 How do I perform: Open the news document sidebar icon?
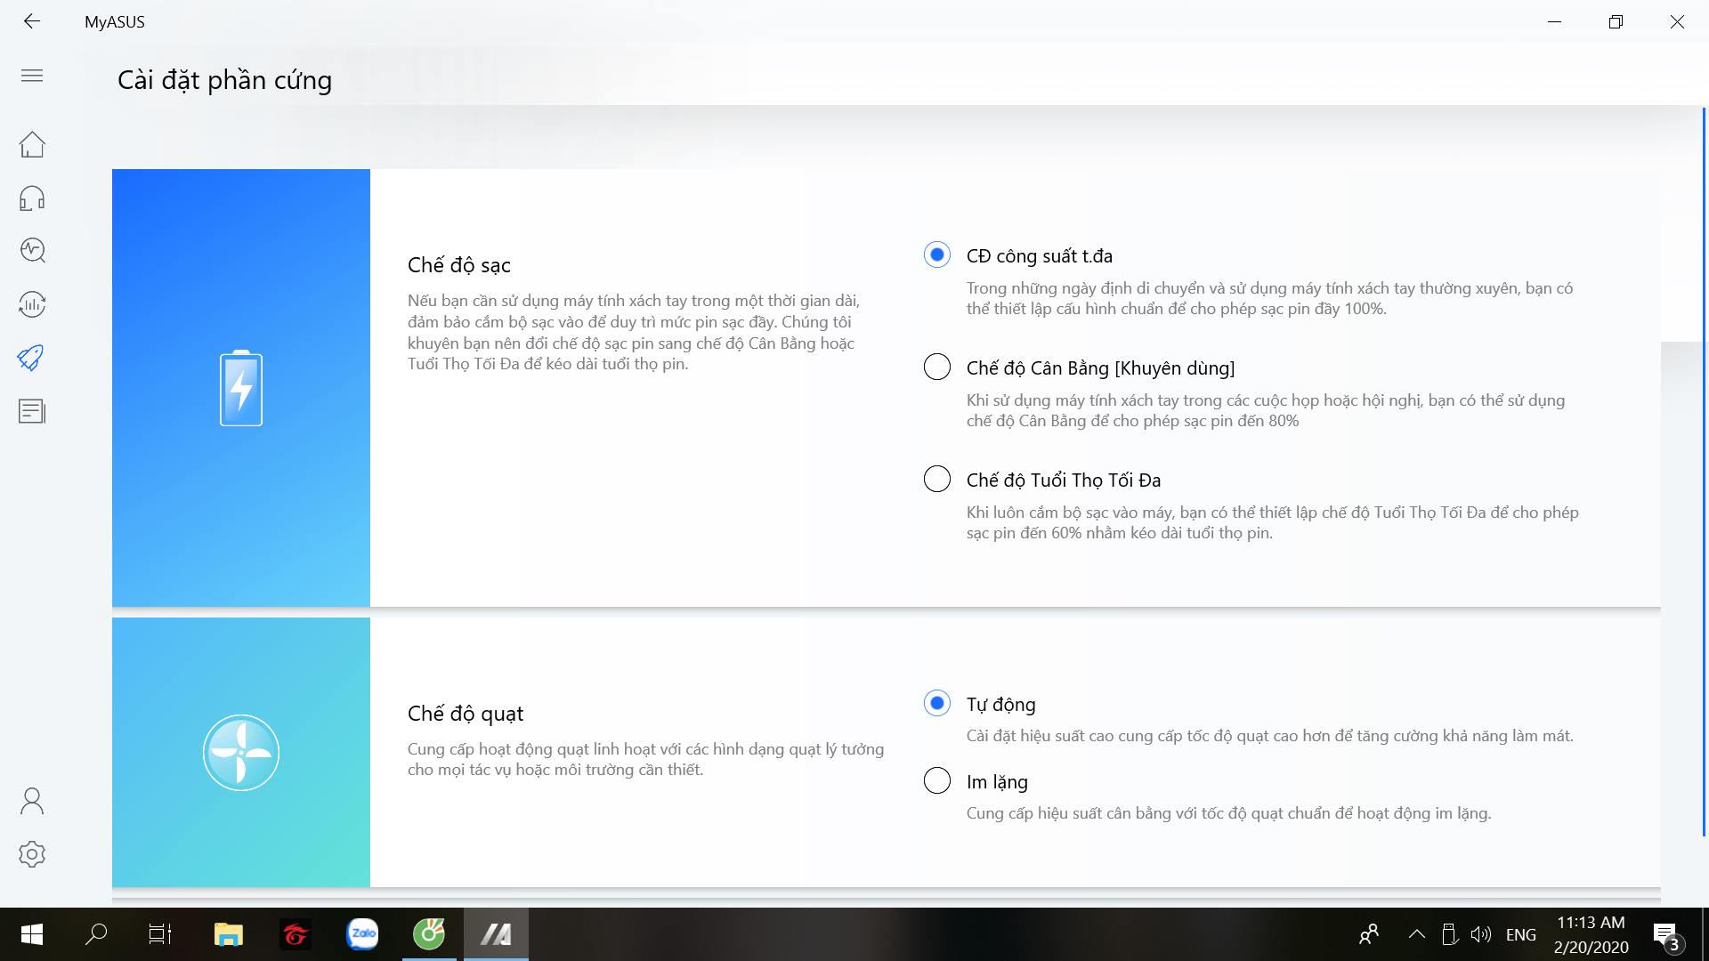32,411
